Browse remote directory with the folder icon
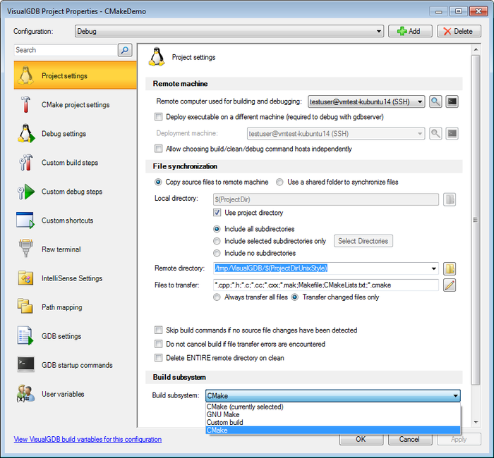 [450, 268]
